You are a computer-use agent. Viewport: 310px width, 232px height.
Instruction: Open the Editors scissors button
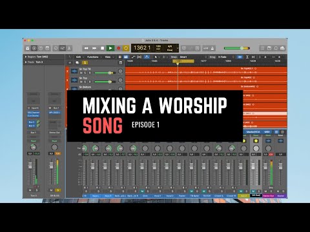pyautogui.click(x=69, y=48)
